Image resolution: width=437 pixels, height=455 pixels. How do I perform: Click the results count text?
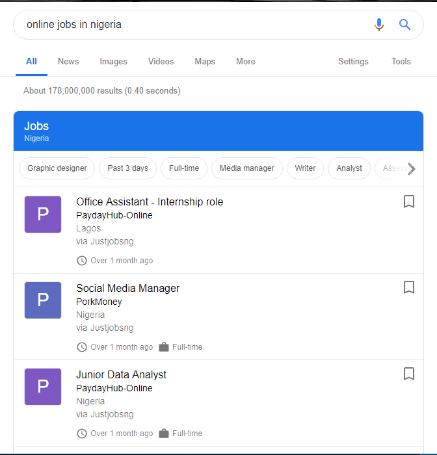coord(102,91)
